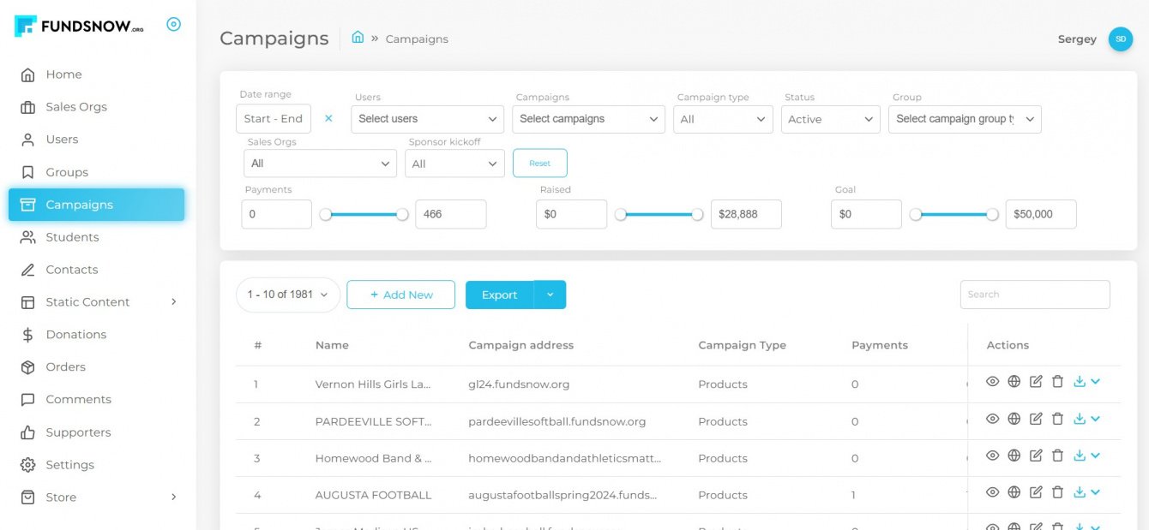This screenshot has width=1149, height=530.
Task: Open the Select campaigns dropdown
Action: [588, 119]
